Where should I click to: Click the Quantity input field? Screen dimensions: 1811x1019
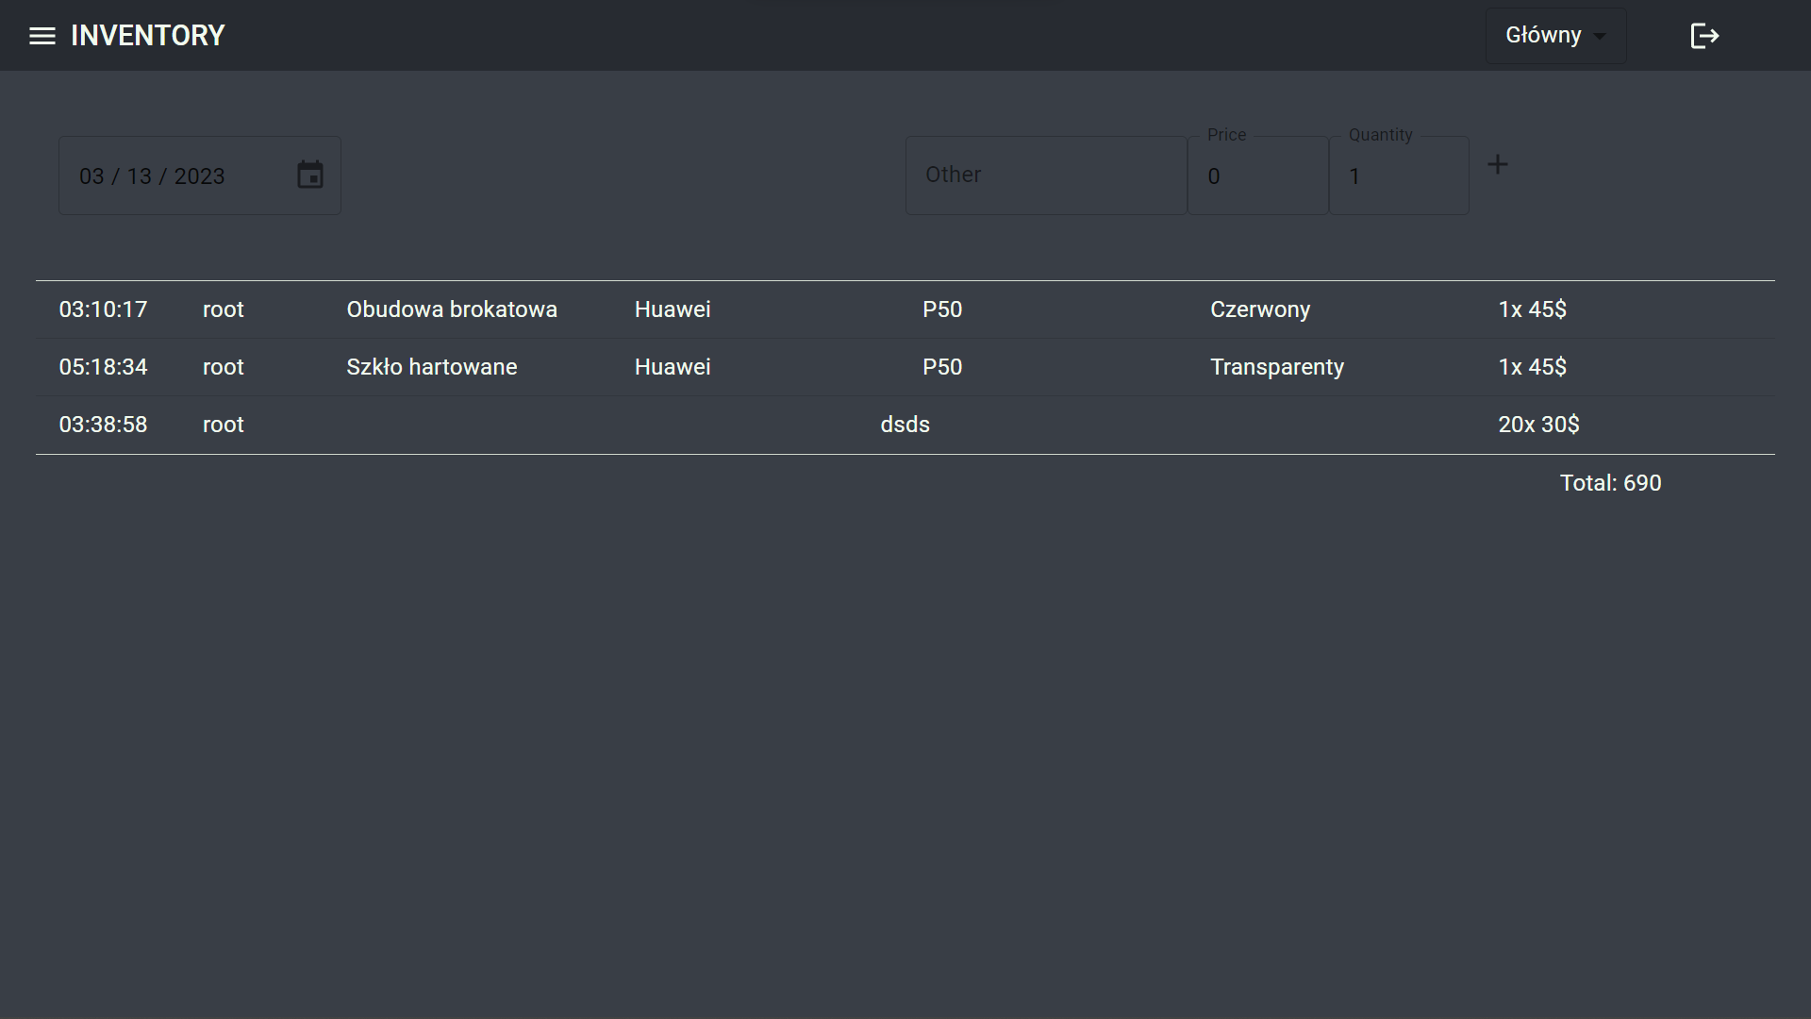[1398, 176]
